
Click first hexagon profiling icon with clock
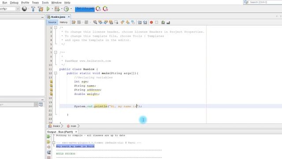pos(98,9)
